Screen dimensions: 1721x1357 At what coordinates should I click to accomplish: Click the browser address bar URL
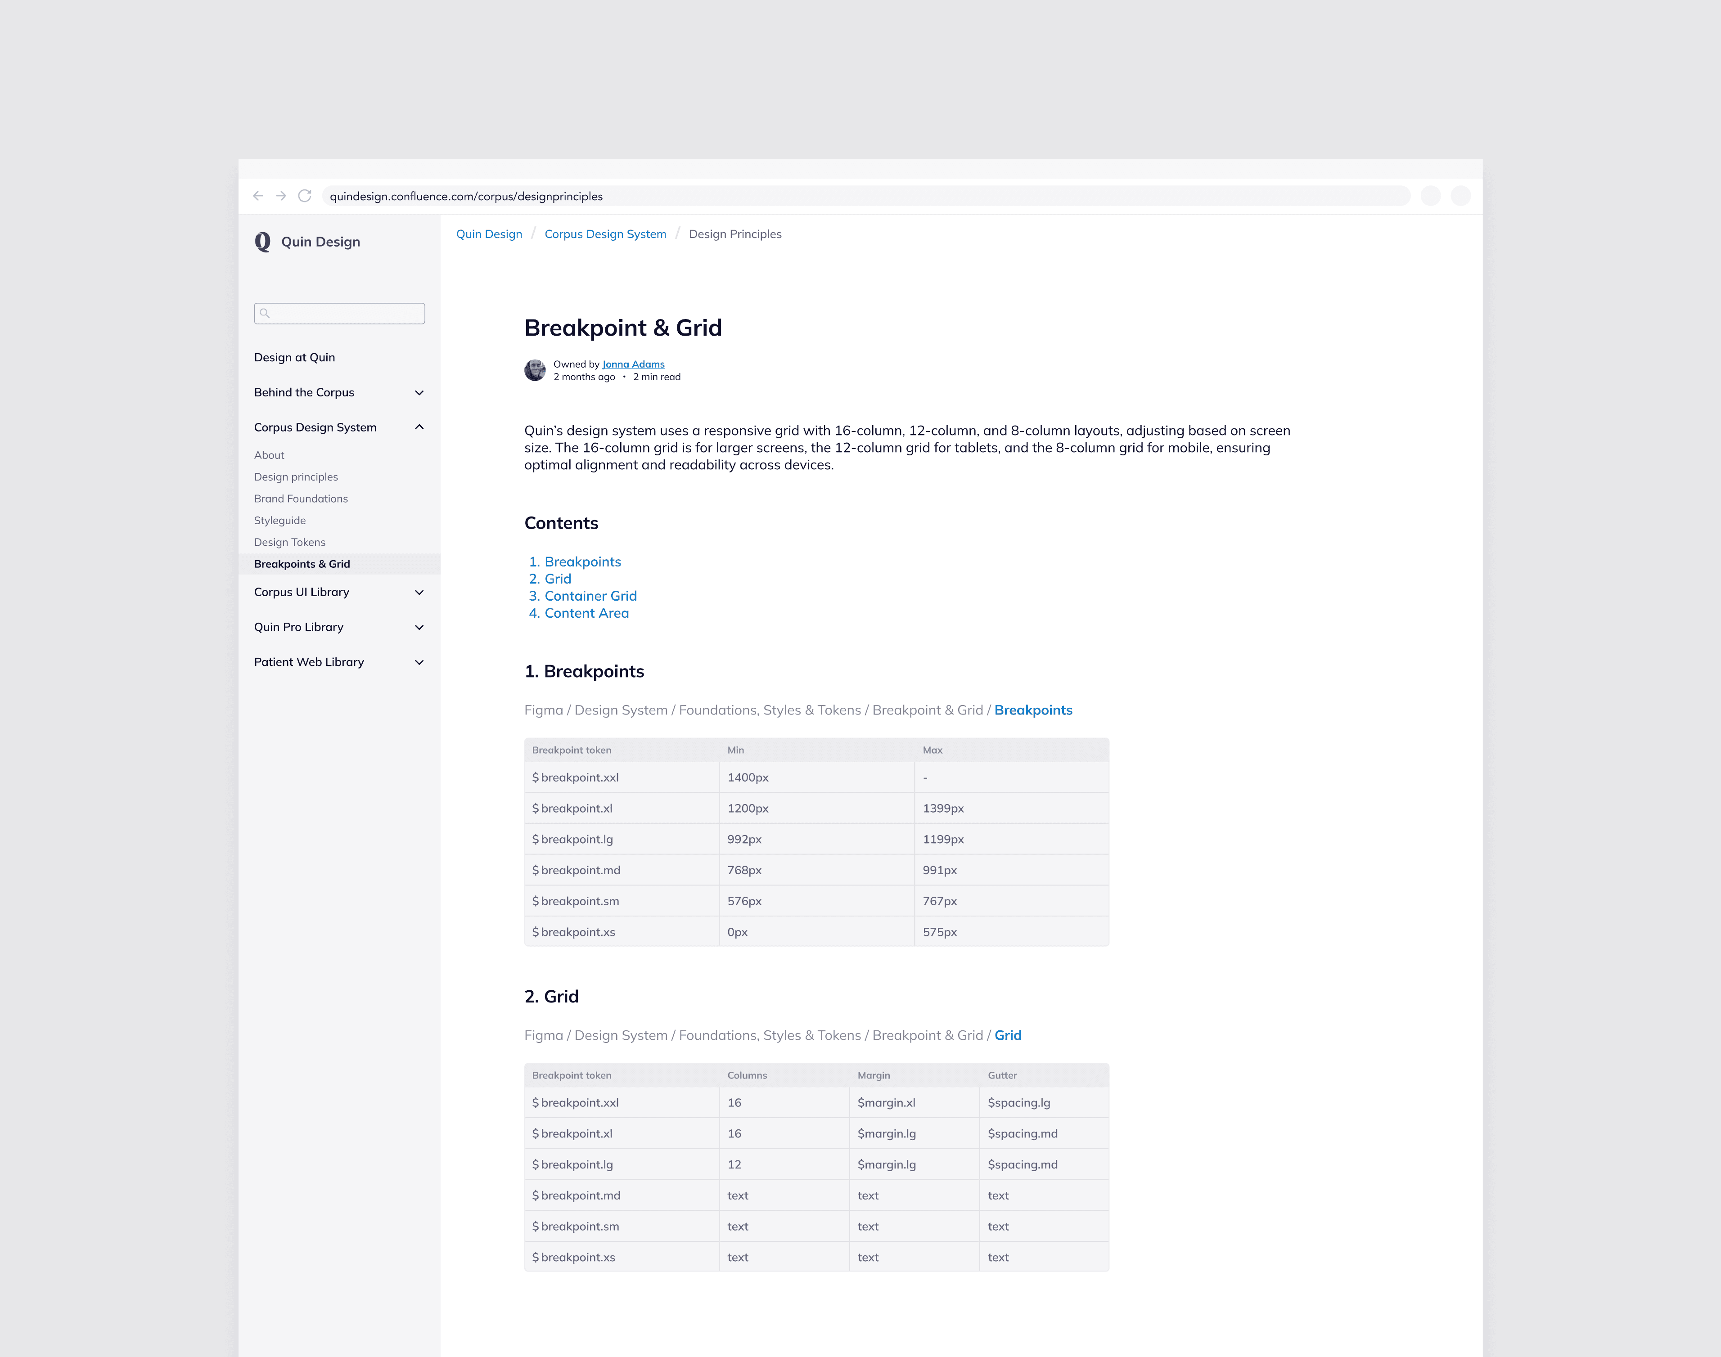pyautogui.click(x=466, y=196)
